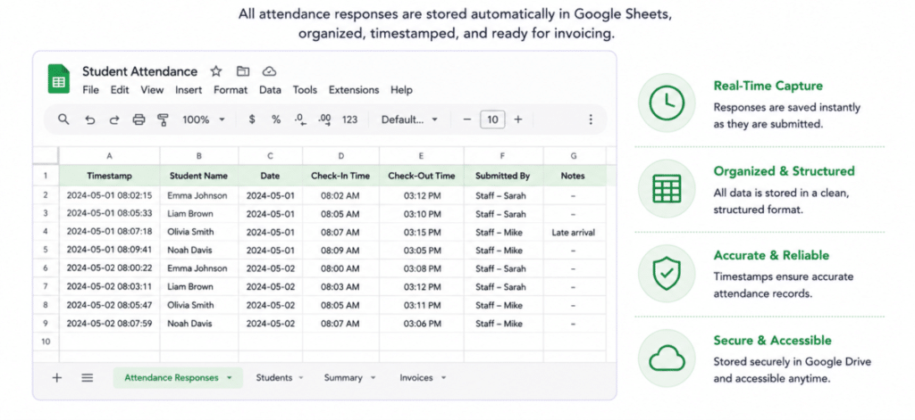Viewport: 915px width, 420px height.
Task: Select row 10 header
Action: click(x=46, y=342)
